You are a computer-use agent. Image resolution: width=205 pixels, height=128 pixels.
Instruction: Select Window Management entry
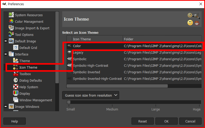(x=36, y=100)
